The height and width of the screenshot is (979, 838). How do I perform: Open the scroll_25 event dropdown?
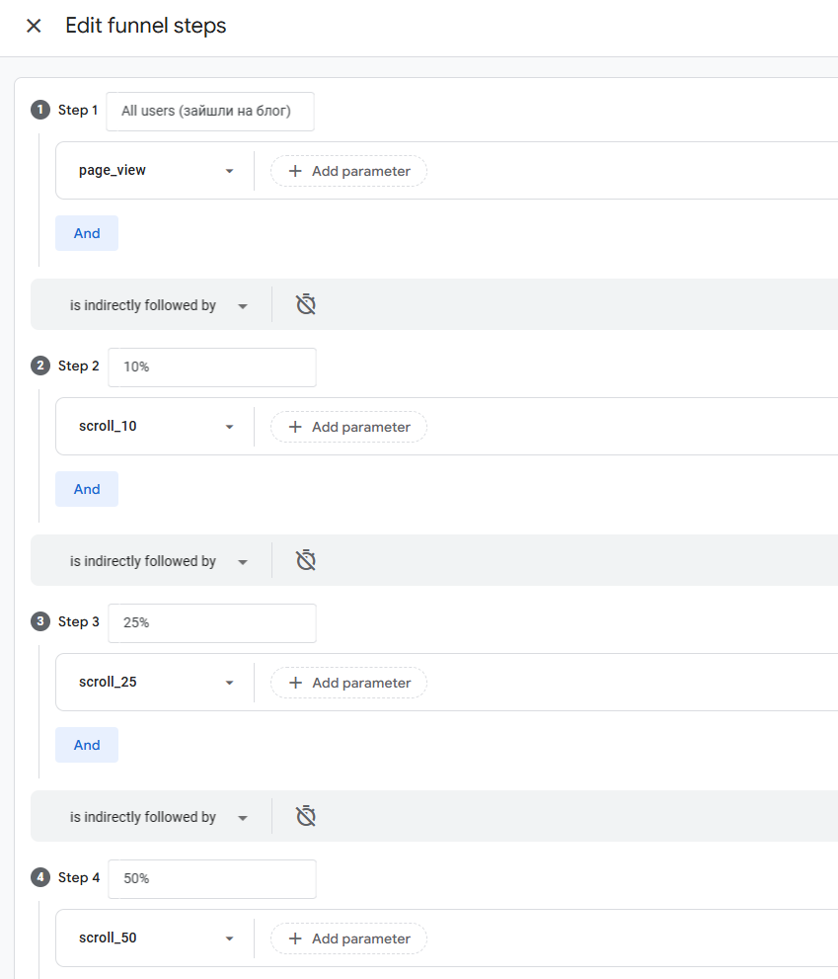click(156, 683)
